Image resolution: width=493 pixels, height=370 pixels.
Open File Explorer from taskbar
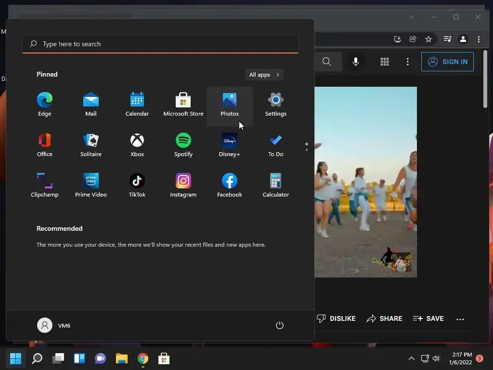(122, 358)
